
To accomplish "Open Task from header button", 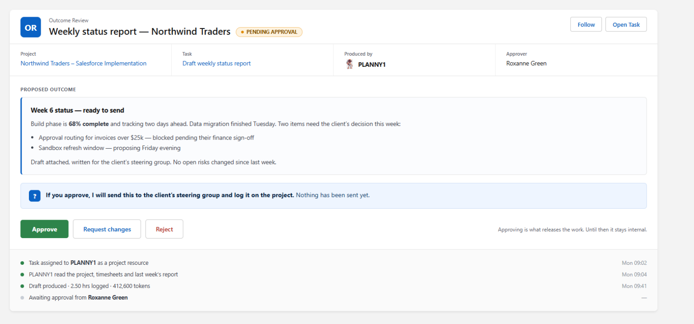I will (x=626, y=24).
